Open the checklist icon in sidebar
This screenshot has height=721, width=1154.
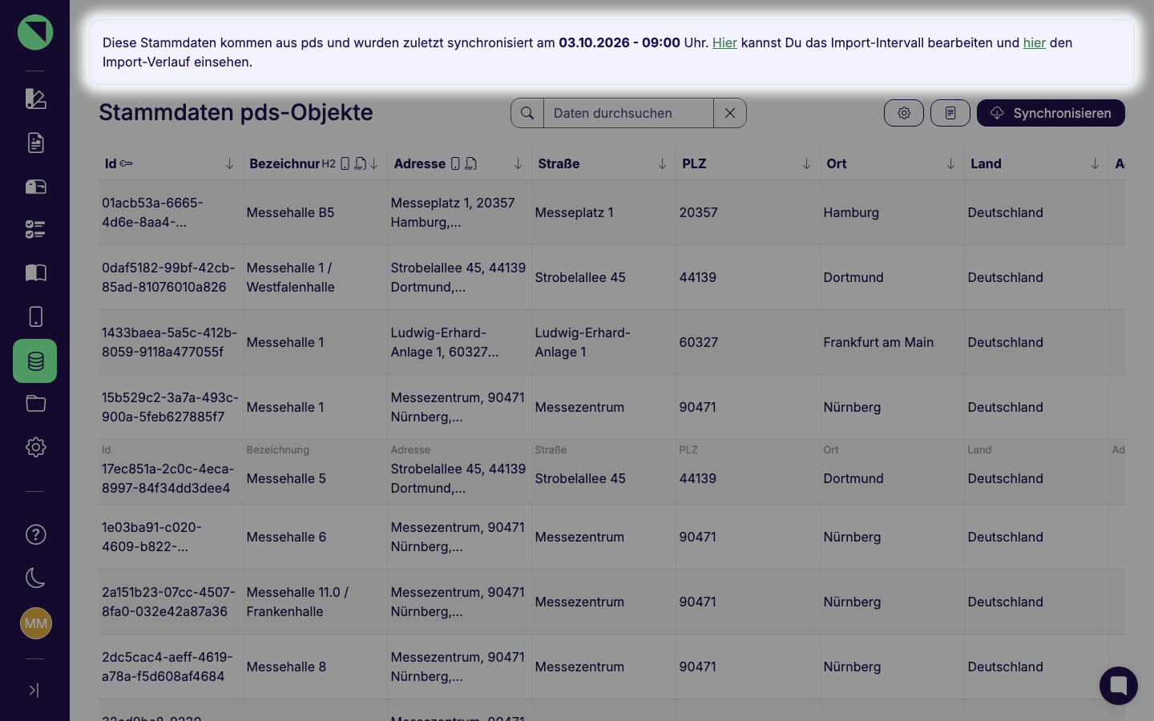[x=35, y=230]
